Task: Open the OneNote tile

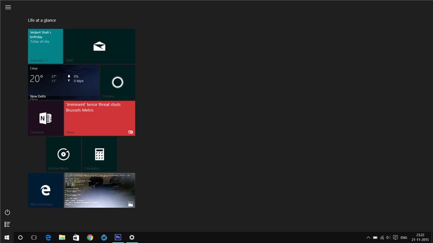Action: click(45, 118)
